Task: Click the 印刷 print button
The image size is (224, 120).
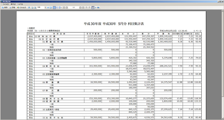Action: coord(12,7)
